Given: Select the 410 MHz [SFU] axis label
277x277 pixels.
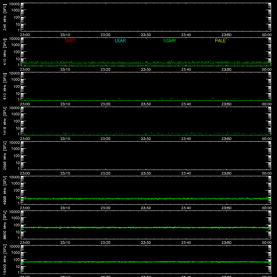Looking at the screenshot, I should (x=5, y=52).
